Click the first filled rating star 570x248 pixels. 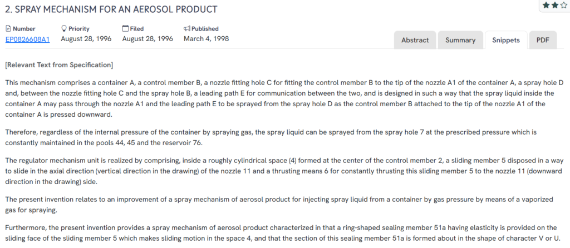click(546, 5)
